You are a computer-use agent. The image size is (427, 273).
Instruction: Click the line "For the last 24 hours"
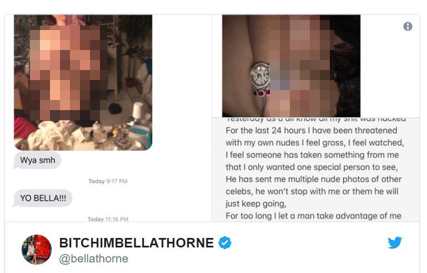pos(312,130)
